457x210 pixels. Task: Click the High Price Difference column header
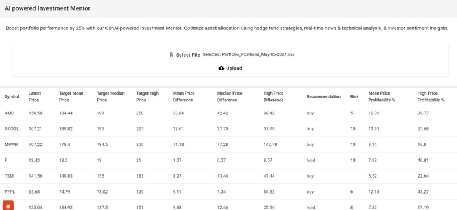point(273,97)
